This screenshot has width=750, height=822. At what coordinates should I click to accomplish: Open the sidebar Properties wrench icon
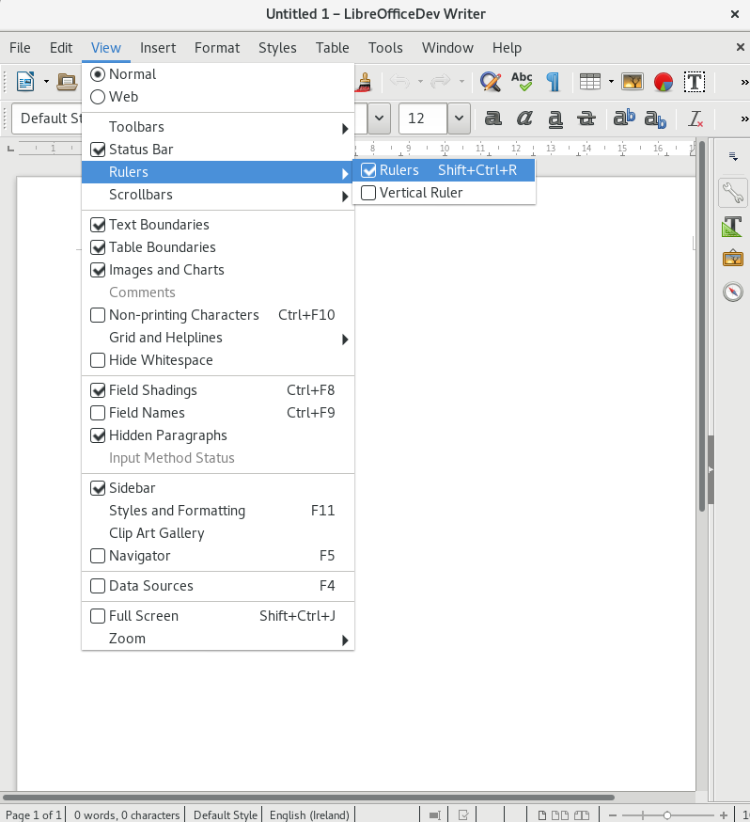[x=733, y=193]
